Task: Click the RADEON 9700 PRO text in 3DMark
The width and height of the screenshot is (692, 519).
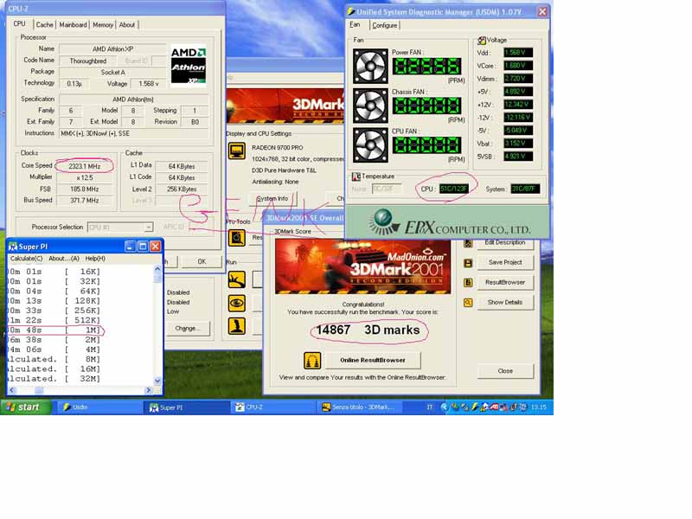Action: [x=278, y=147]
